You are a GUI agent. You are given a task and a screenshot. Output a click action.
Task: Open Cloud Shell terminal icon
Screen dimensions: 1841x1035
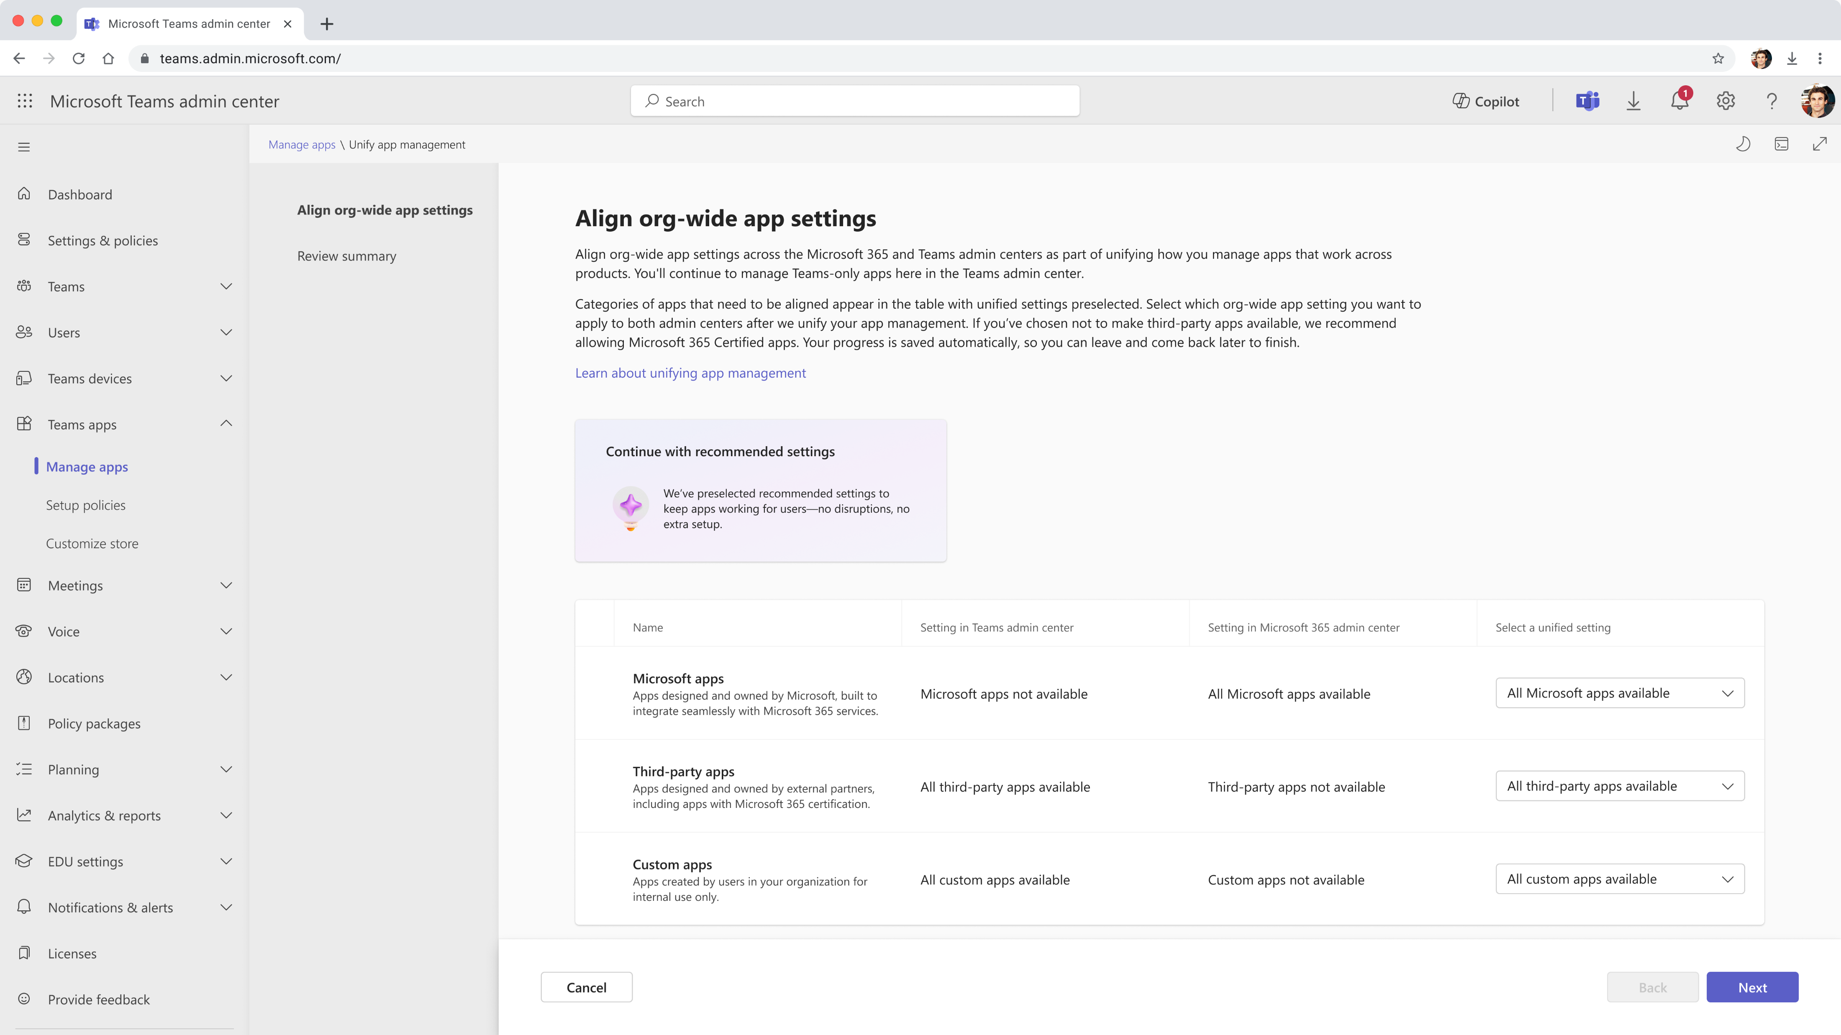pyautogui.click(x=1781, y=144)
